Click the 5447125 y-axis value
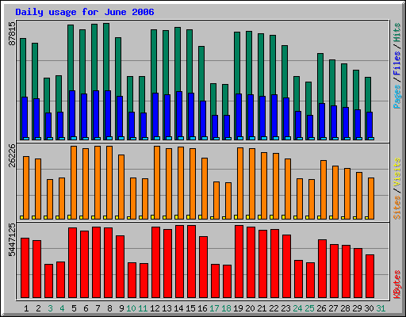The width and height of the screenshot is (406, 317). click(12, 240)
